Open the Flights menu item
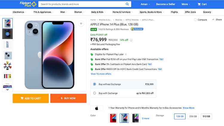 point(174,12)
